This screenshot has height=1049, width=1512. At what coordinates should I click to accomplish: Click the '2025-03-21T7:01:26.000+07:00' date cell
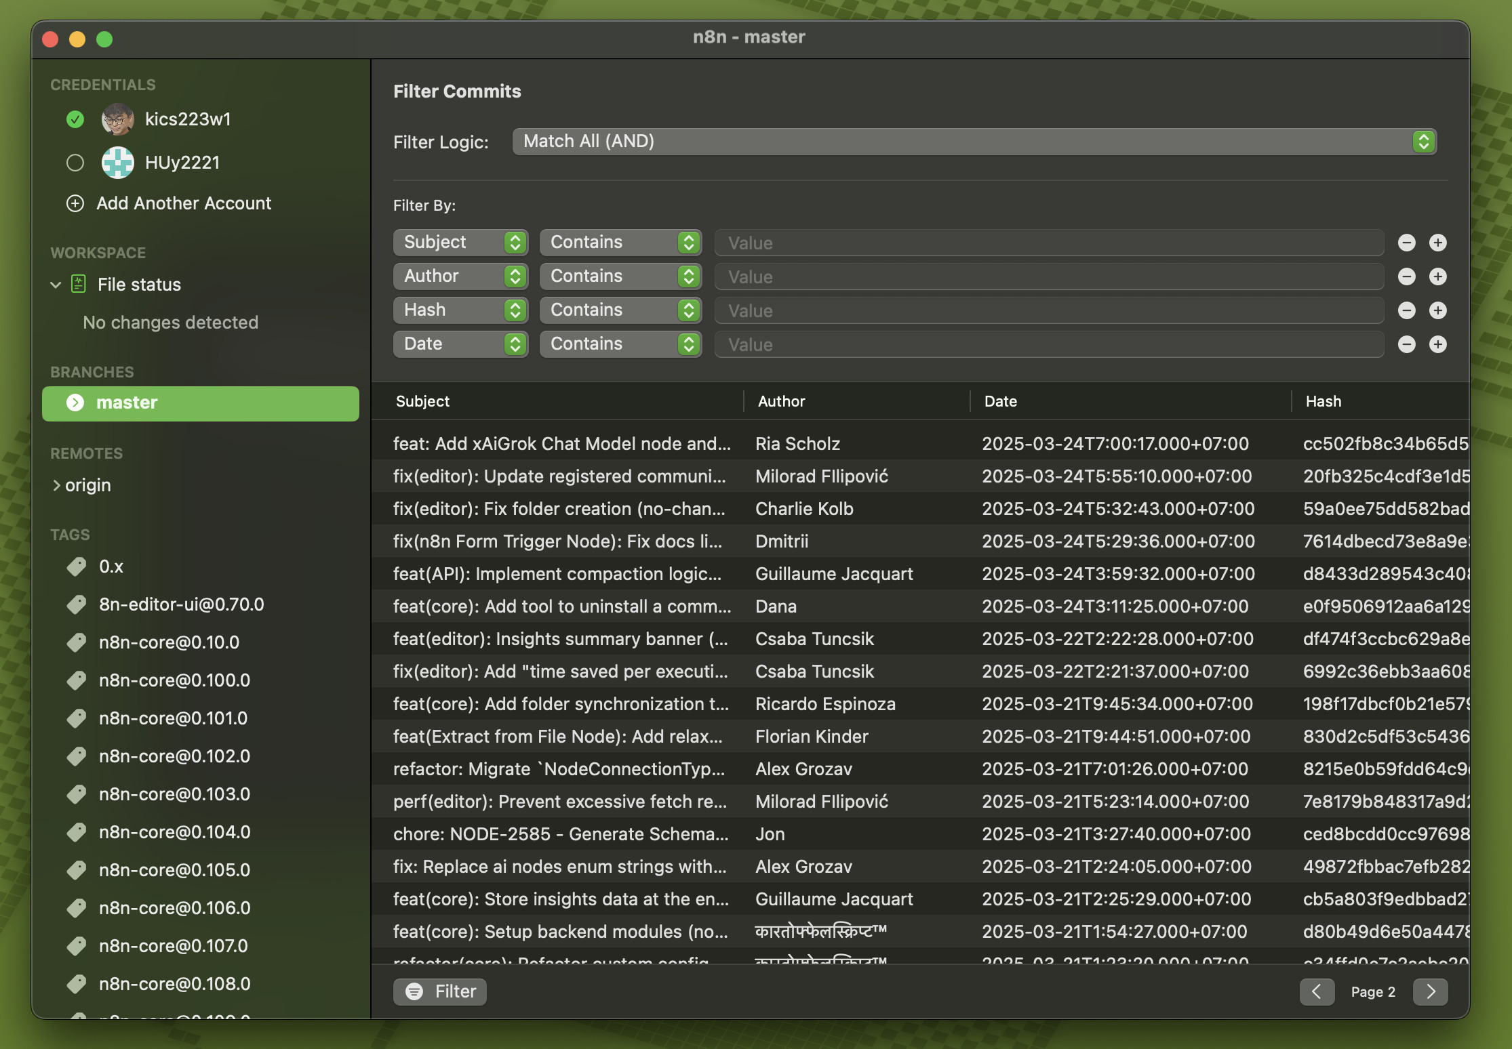[x=1115, y=769]
